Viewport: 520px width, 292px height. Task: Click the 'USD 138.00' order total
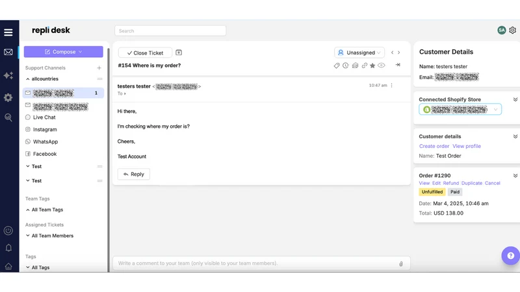(x=448, y=213)
